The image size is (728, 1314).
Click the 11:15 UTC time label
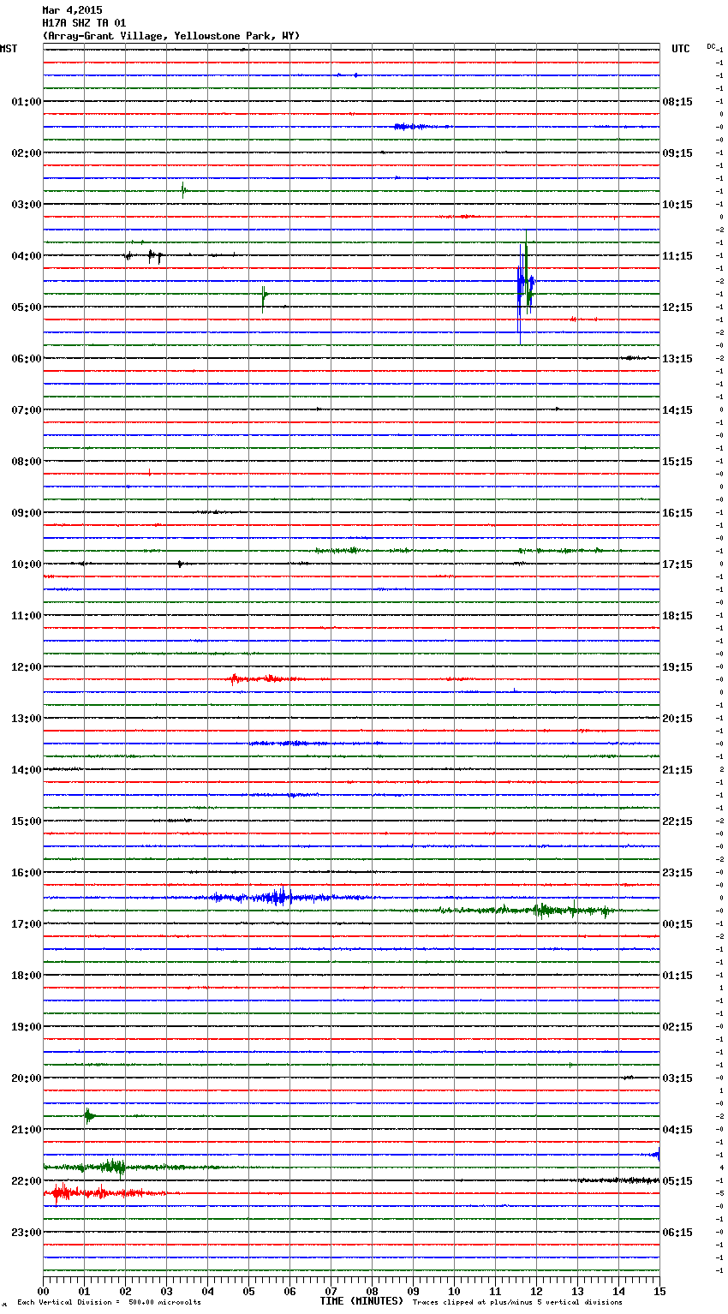[677, 256]
